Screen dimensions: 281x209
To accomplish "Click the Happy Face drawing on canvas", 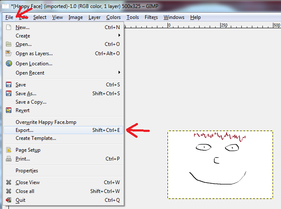I will [220, 165].
